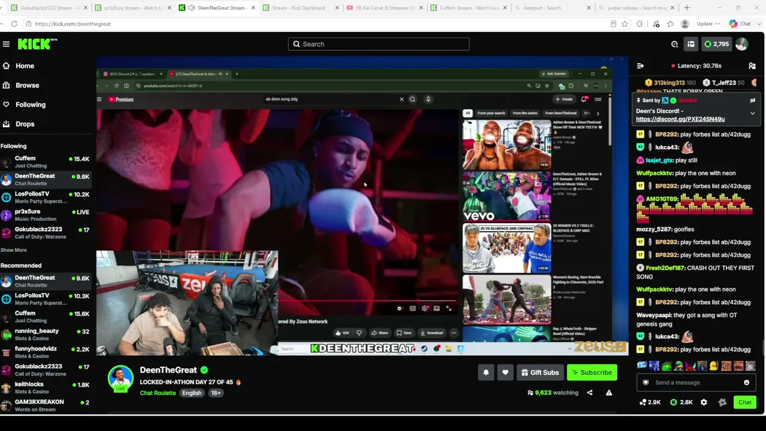Click the 9,623 watching viewer count
Screen dimensions: 766x431
click(552, 393)
